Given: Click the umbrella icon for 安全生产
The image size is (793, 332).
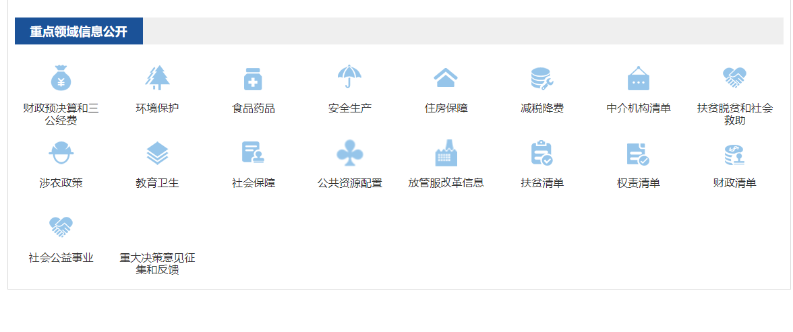Looking at the screenshot, I should (349, 77).
